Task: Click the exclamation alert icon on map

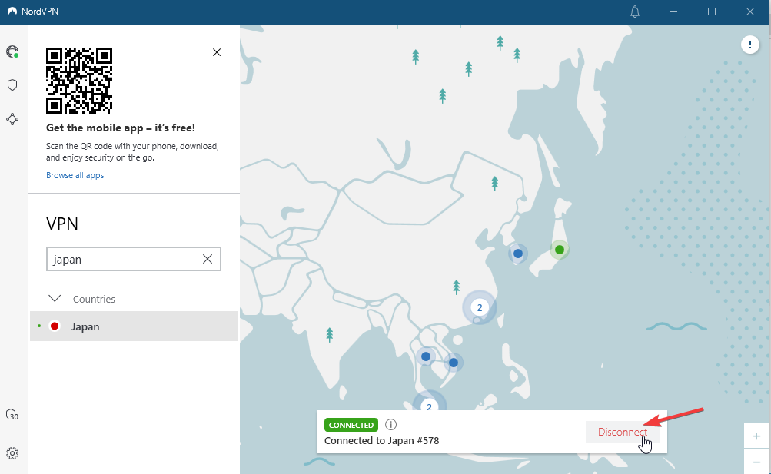Action: pos(750,45)
